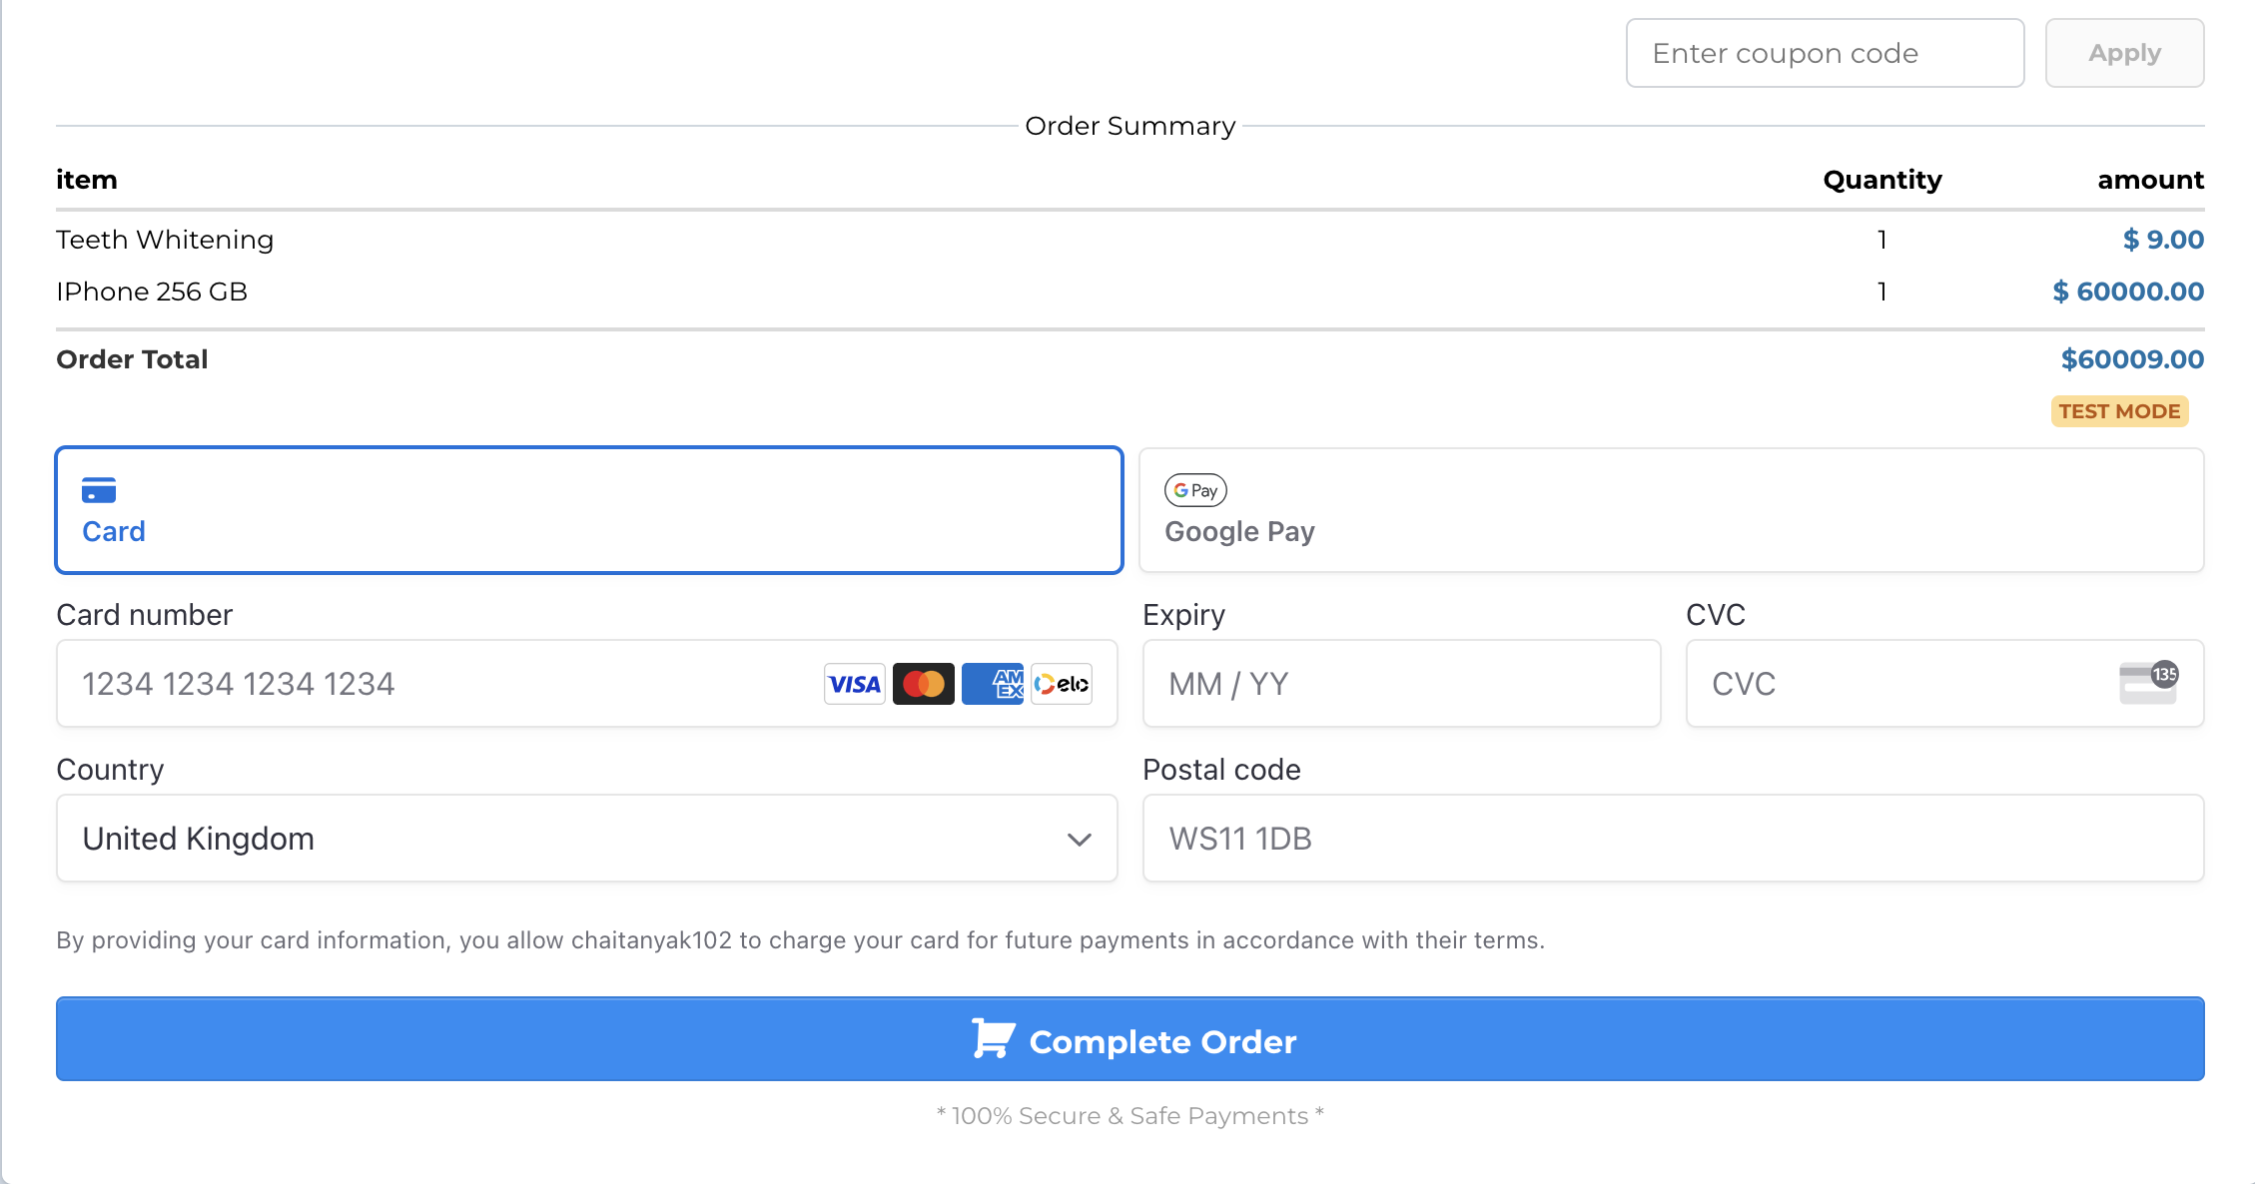Click the American Express logo icon
Image resolution: width=2255 pixels, height=1184 pixels.
coord(993,684)
